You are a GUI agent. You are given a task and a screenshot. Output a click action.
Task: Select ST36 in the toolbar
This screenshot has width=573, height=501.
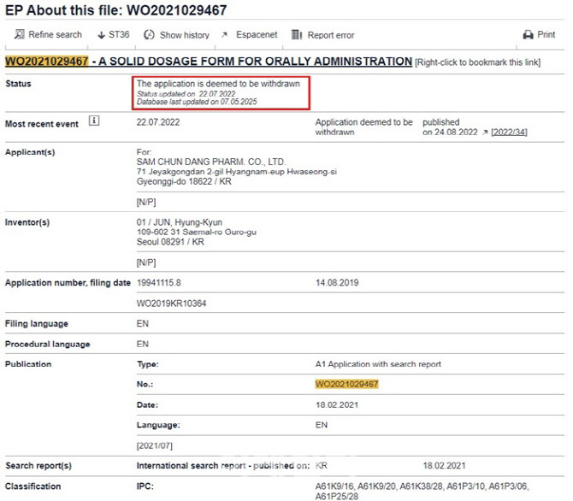tap(119, 35)
